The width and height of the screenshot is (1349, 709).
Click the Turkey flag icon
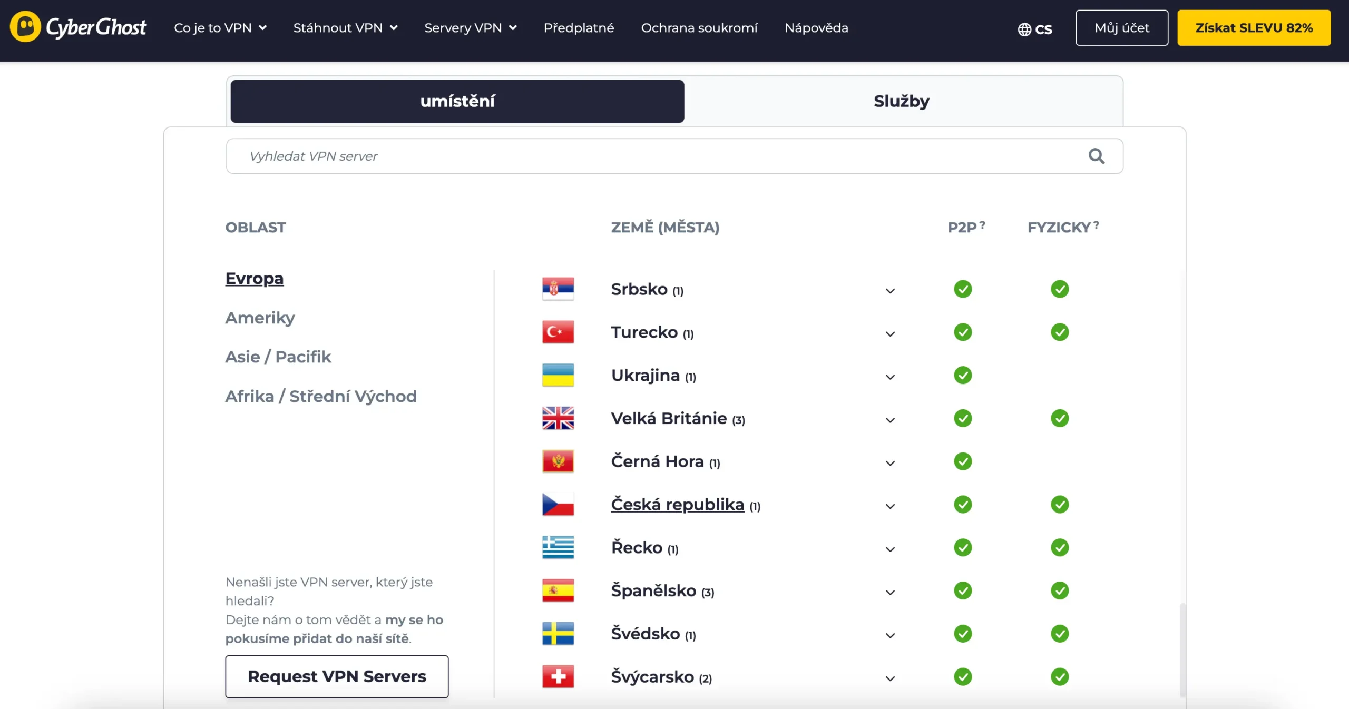tap(558, 332)
